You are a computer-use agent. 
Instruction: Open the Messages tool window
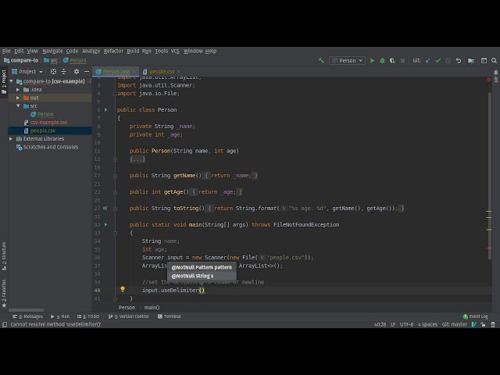pos(27,316)
